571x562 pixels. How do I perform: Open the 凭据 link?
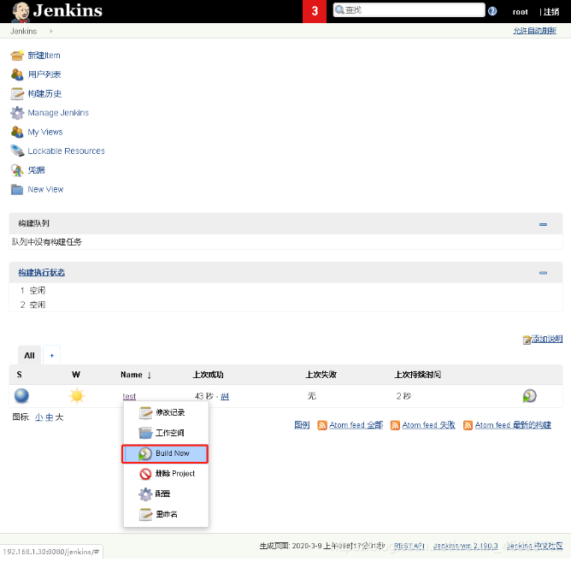(37, 170)
